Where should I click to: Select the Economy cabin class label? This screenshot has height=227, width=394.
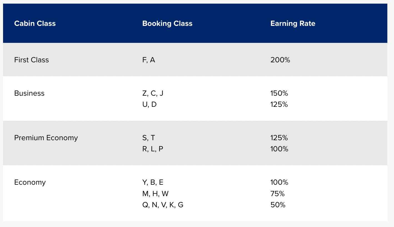tap(30, 182)
